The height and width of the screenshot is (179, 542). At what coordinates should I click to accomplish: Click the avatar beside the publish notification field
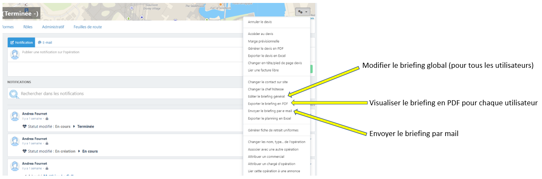click(15, 54)
